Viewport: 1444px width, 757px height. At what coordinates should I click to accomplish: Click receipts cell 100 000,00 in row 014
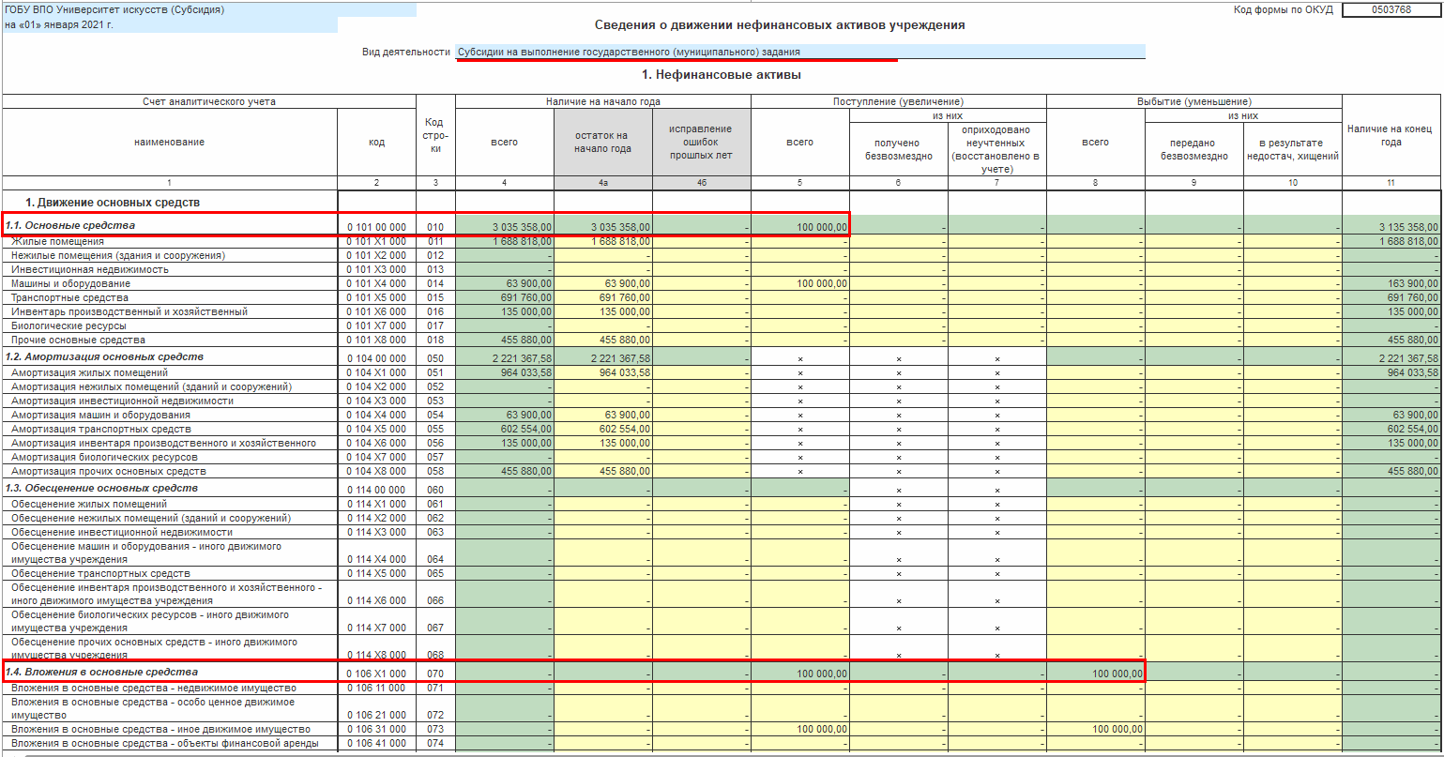tap(800, 283)
